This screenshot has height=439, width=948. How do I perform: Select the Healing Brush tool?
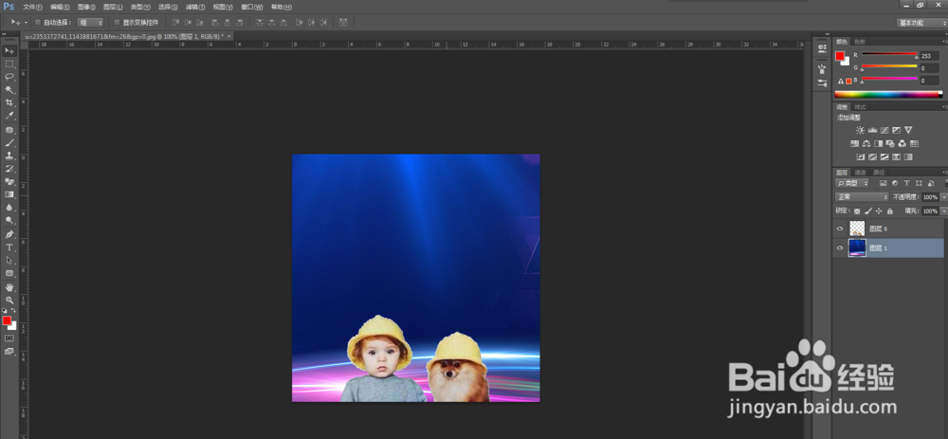click(x=9, y=130)
